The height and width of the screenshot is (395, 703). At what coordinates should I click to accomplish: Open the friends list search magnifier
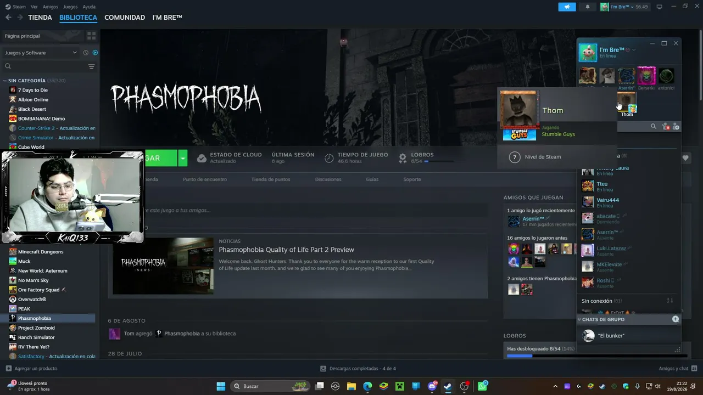tap(653, 127)
